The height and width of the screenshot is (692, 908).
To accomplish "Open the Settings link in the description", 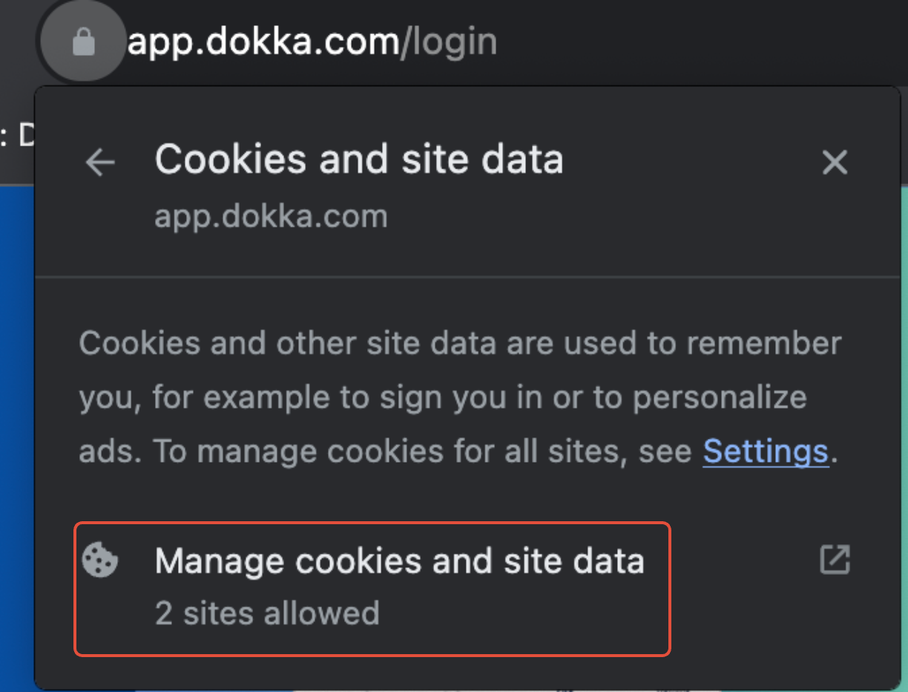I will pyautogui.click(x=766, y=451).
